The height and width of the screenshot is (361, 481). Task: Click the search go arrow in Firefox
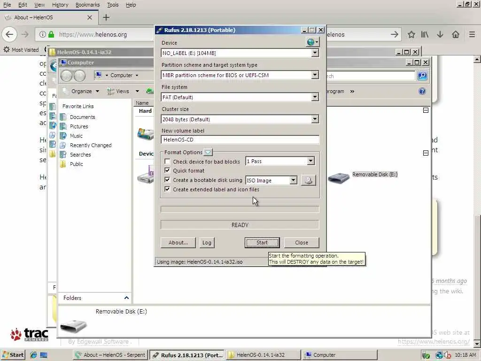tap(395, 34)
